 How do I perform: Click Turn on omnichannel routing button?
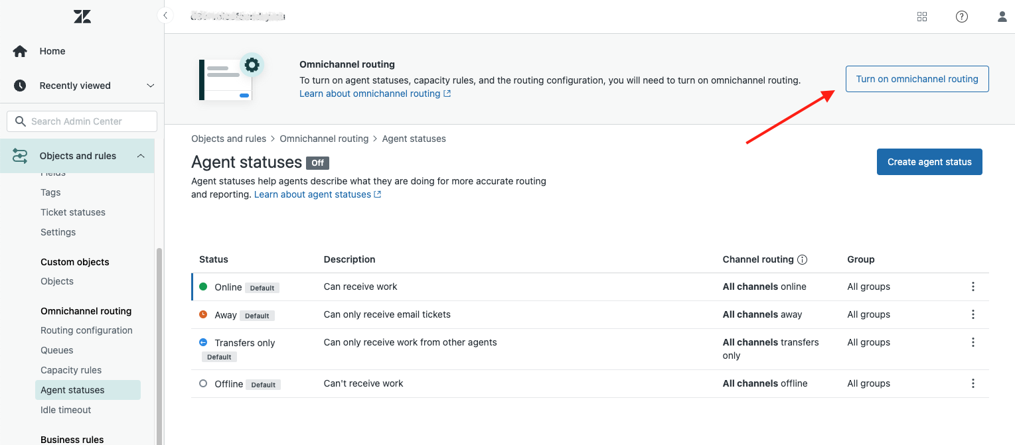917,79
